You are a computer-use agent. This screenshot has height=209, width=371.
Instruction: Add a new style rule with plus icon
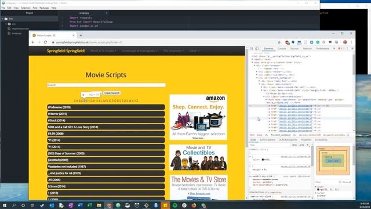coord(308,145)
